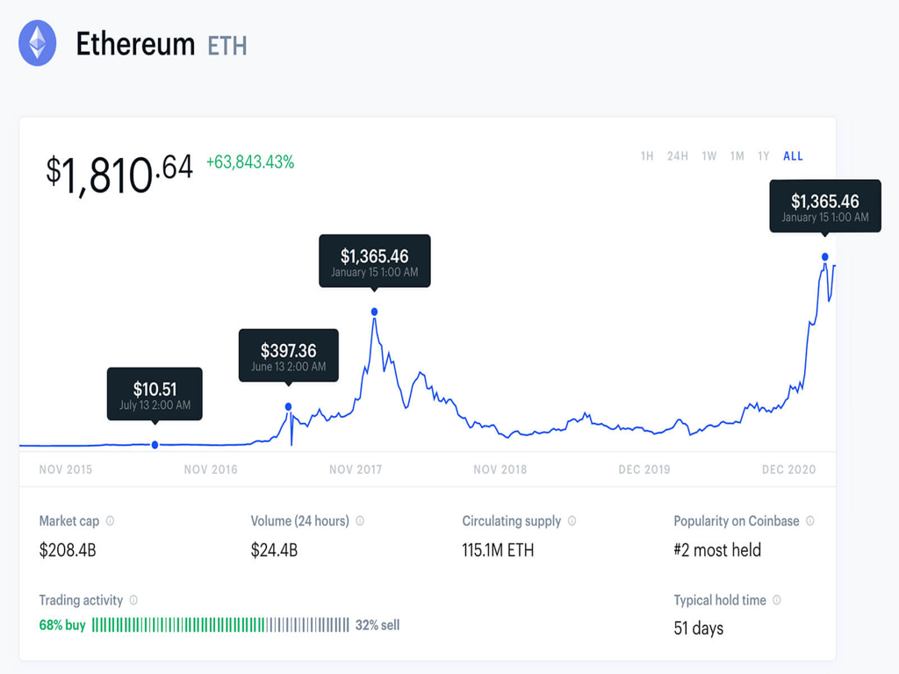The image size is (899, 674).
Task: Click the Market cap info icon
Action: coord(110,521)
